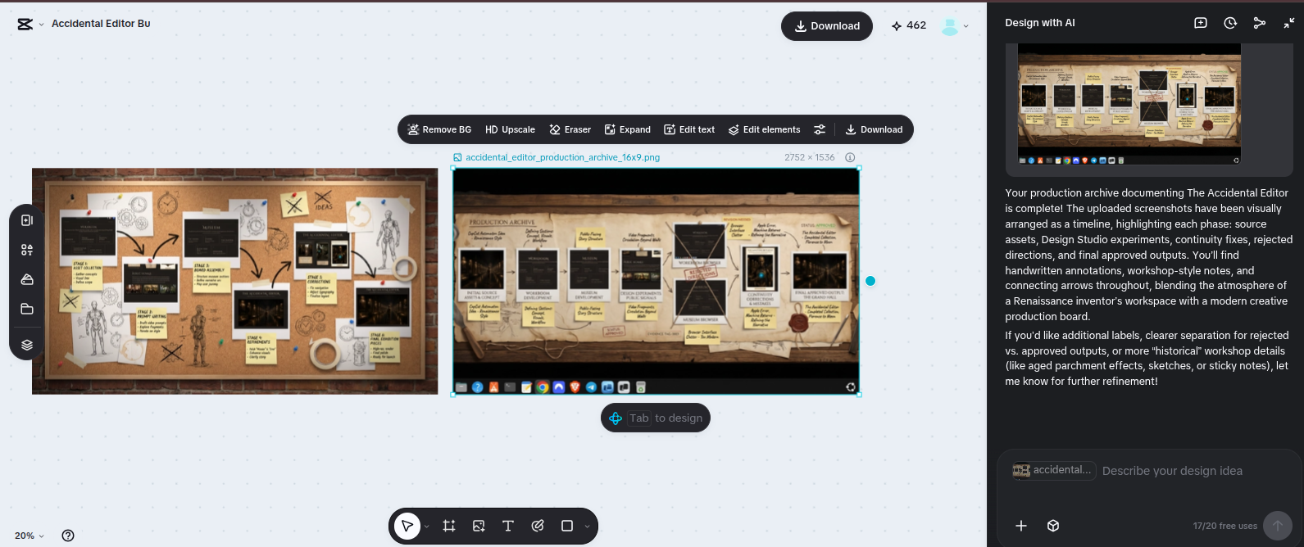Open screenshot thumbnail in AI chat
The width and height of the screenshot is (1304, 547).
point(1129,104)
